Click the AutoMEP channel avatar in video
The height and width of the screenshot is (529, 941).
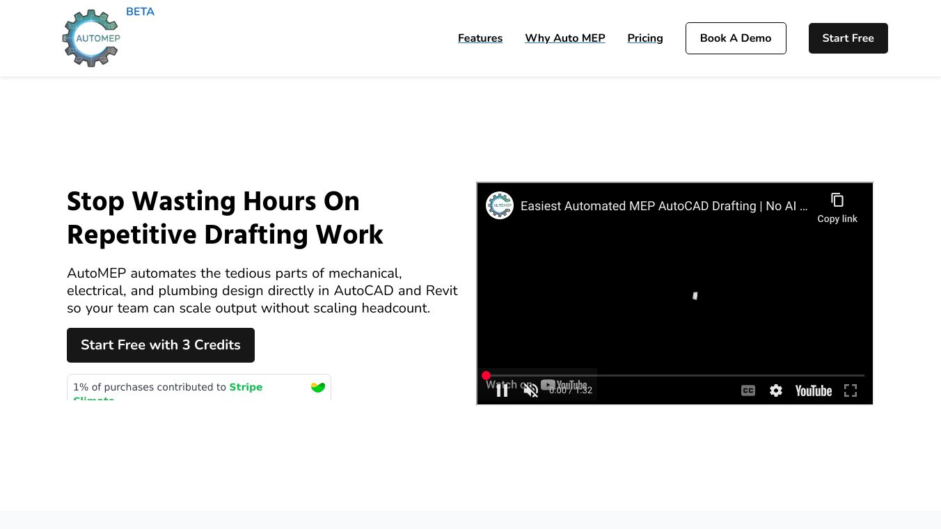pos(500,205)
